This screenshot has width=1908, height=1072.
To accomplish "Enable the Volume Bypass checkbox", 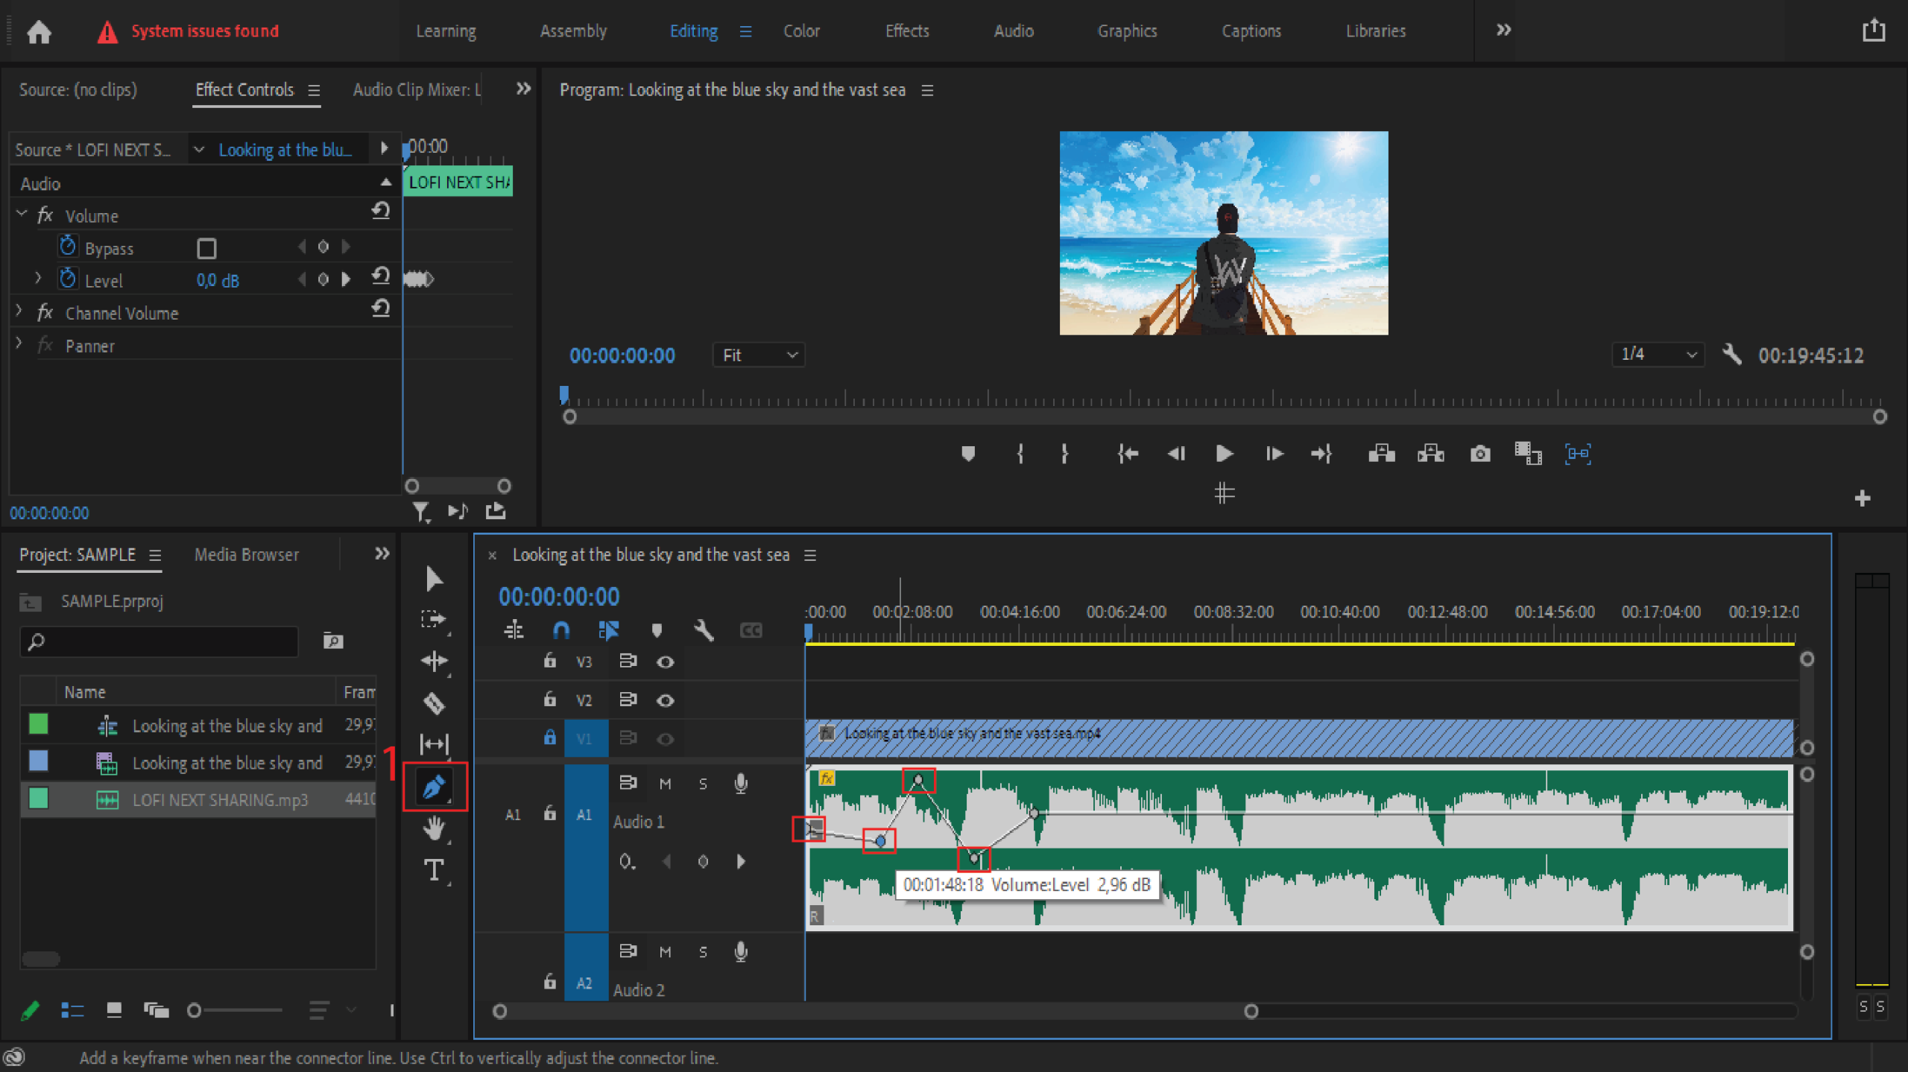I will [206, 248].
